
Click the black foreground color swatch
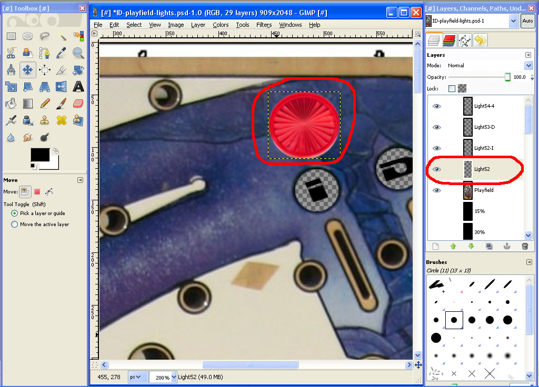(x=39, y=155)
